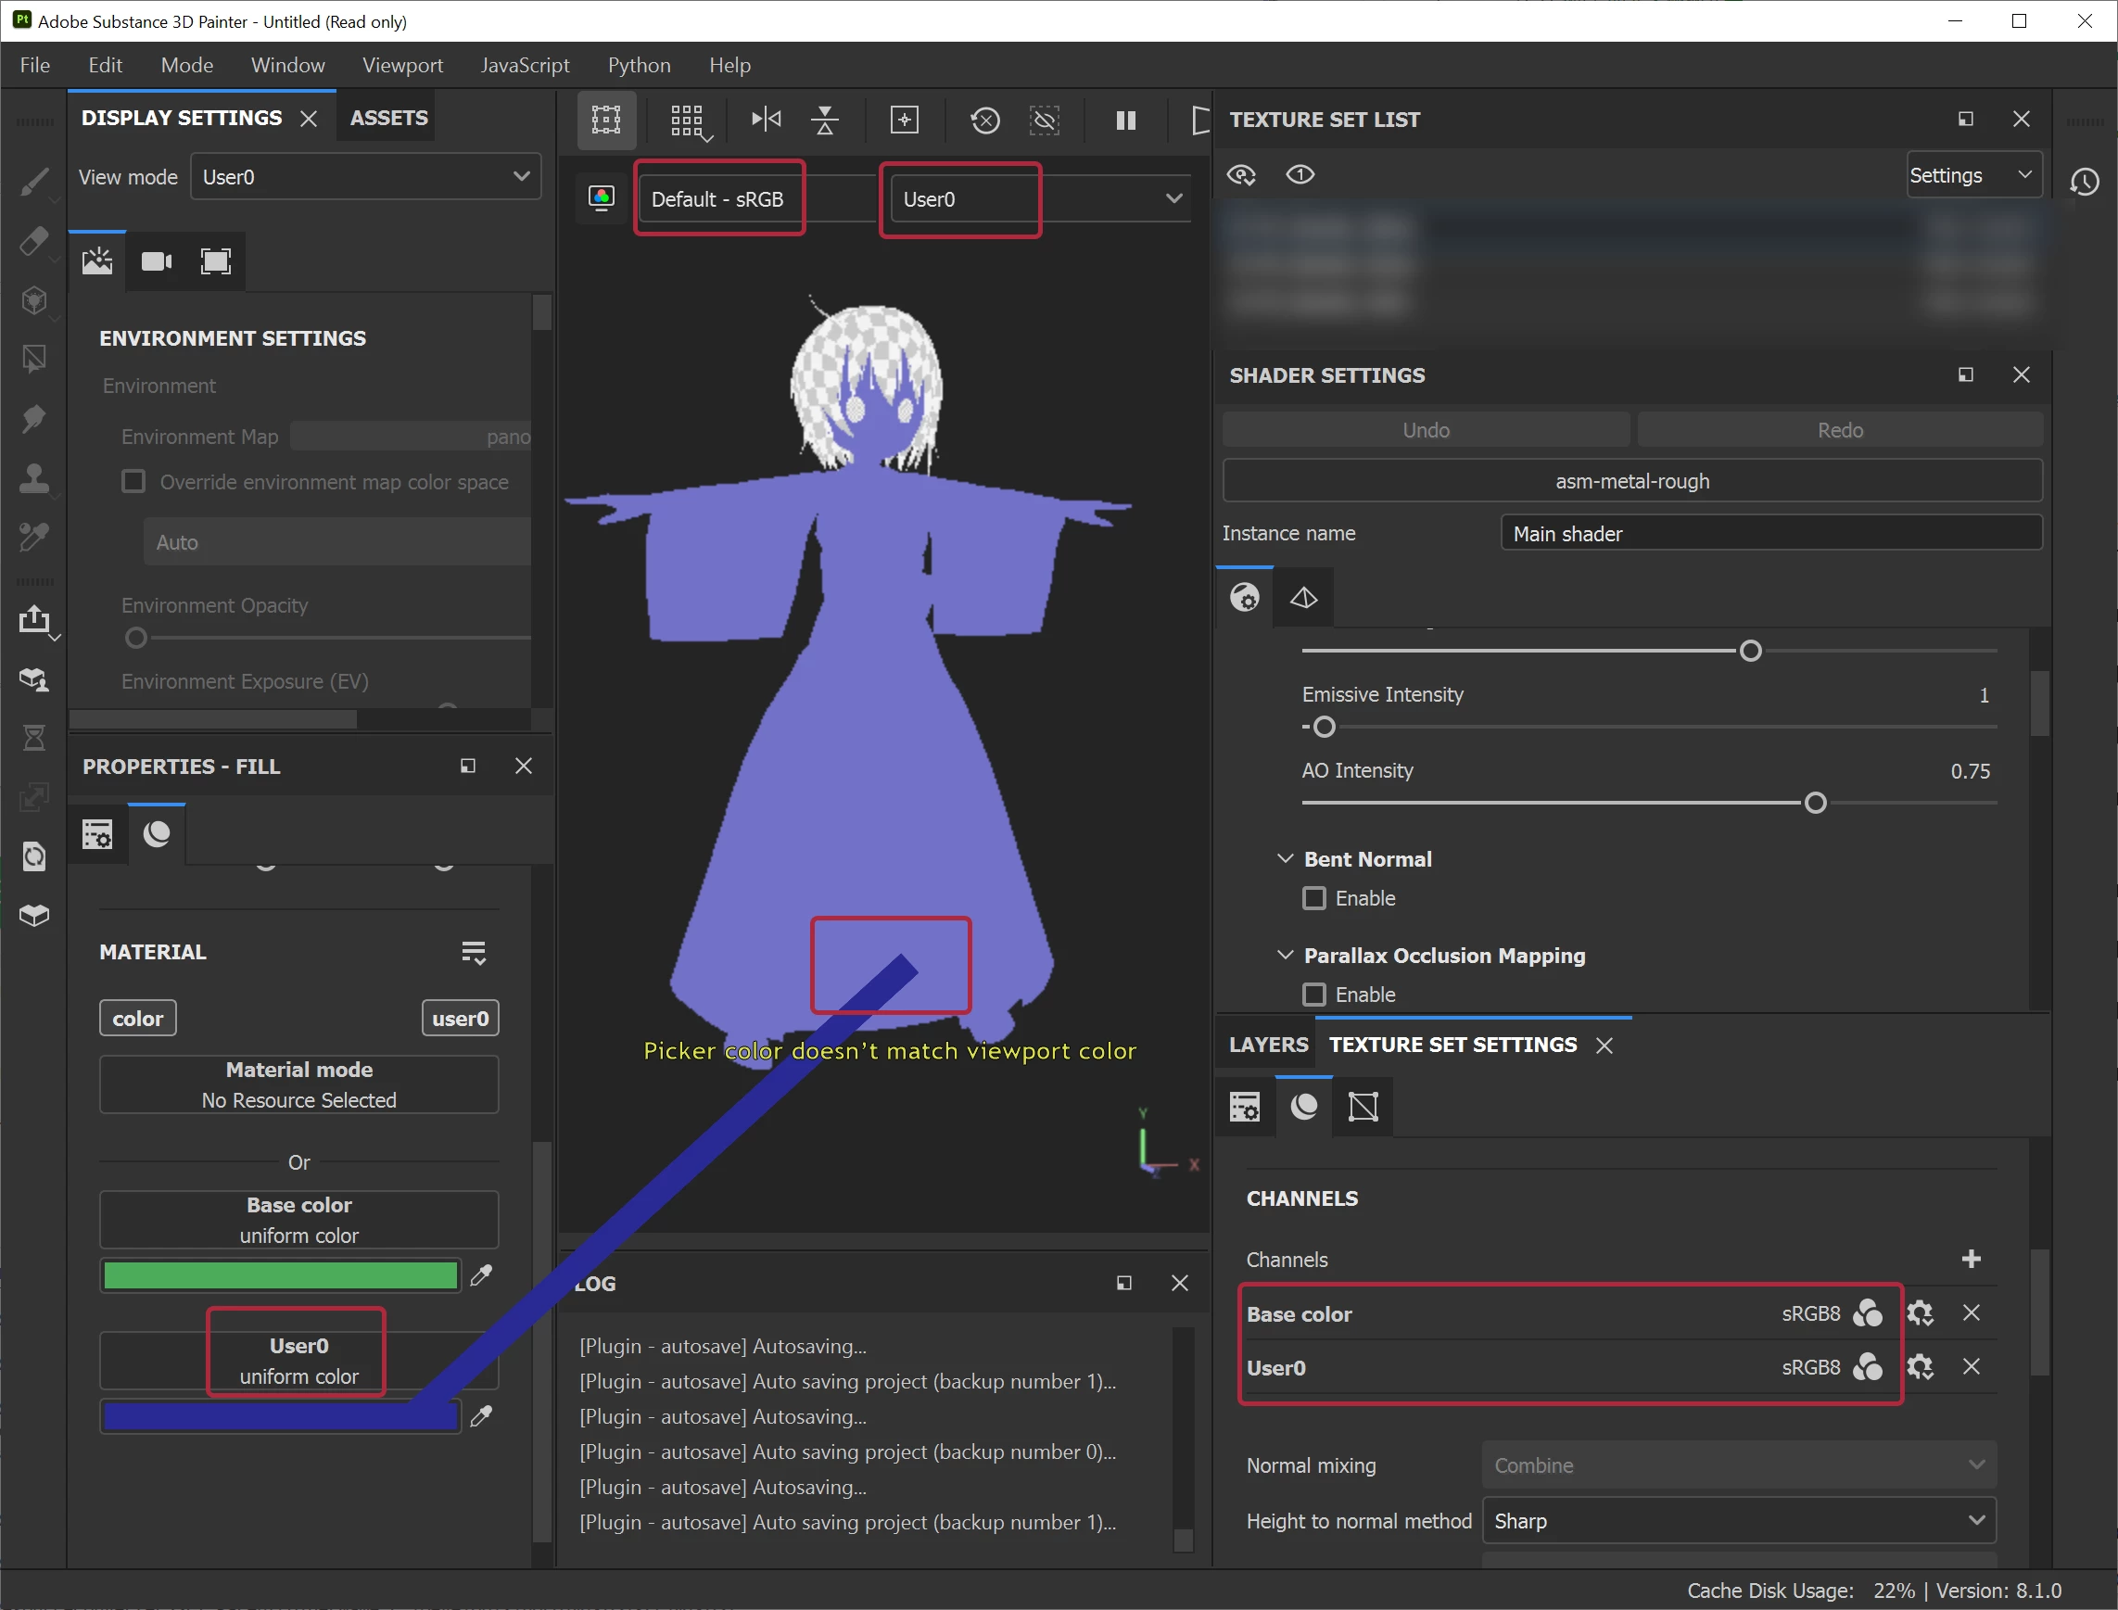Viewport: 2118px width, 1610px height.
Task: Expand Height to normal method dropdown
Action: pyautogui.click(x=1739, y=1521)
